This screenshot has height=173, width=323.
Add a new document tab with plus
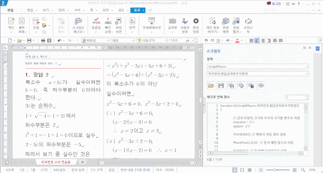[x=83, y=162]
